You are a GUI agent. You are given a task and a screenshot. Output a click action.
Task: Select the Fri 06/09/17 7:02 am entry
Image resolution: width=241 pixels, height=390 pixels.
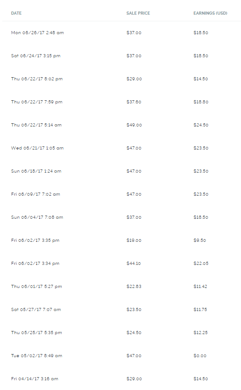coord(122,194)
